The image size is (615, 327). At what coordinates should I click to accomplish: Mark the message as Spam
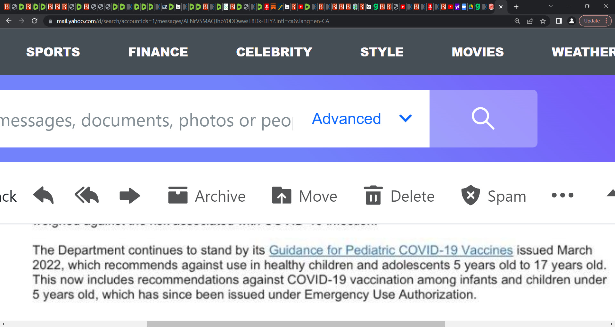tap(494, 196)
